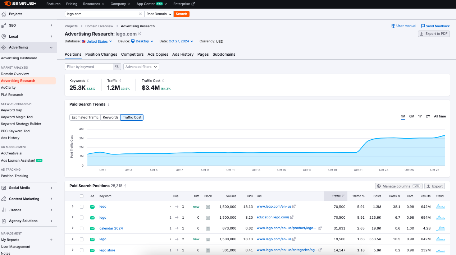Screen dimensions: 456x255
Task: Click the keyword filter magnifier icon
Action: [117, 67]
